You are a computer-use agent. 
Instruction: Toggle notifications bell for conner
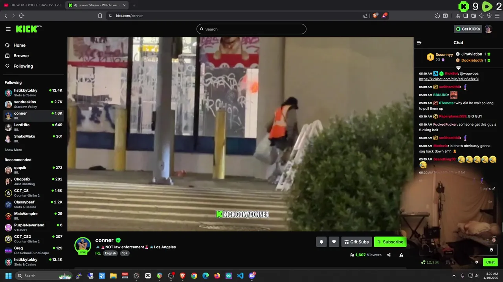(321, 242)
